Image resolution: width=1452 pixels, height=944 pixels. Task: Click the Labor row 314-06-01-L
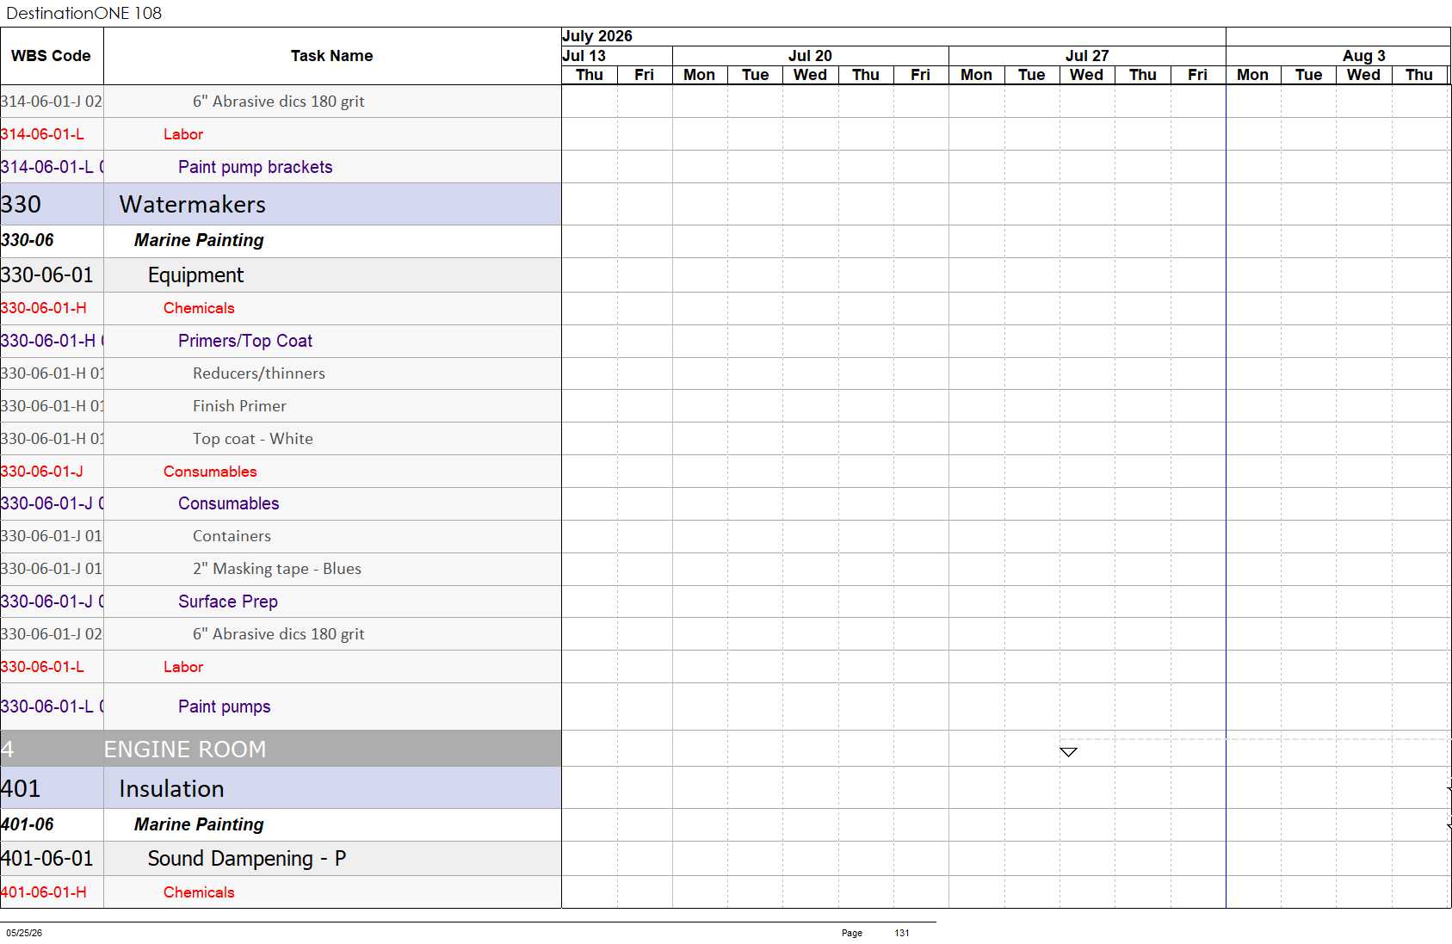tap(281, 134)
